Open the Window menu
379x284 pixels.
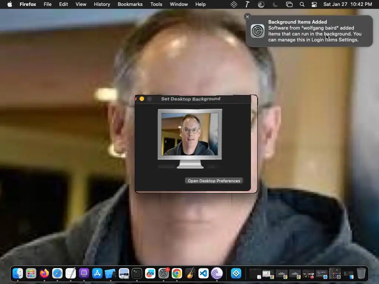179,4
